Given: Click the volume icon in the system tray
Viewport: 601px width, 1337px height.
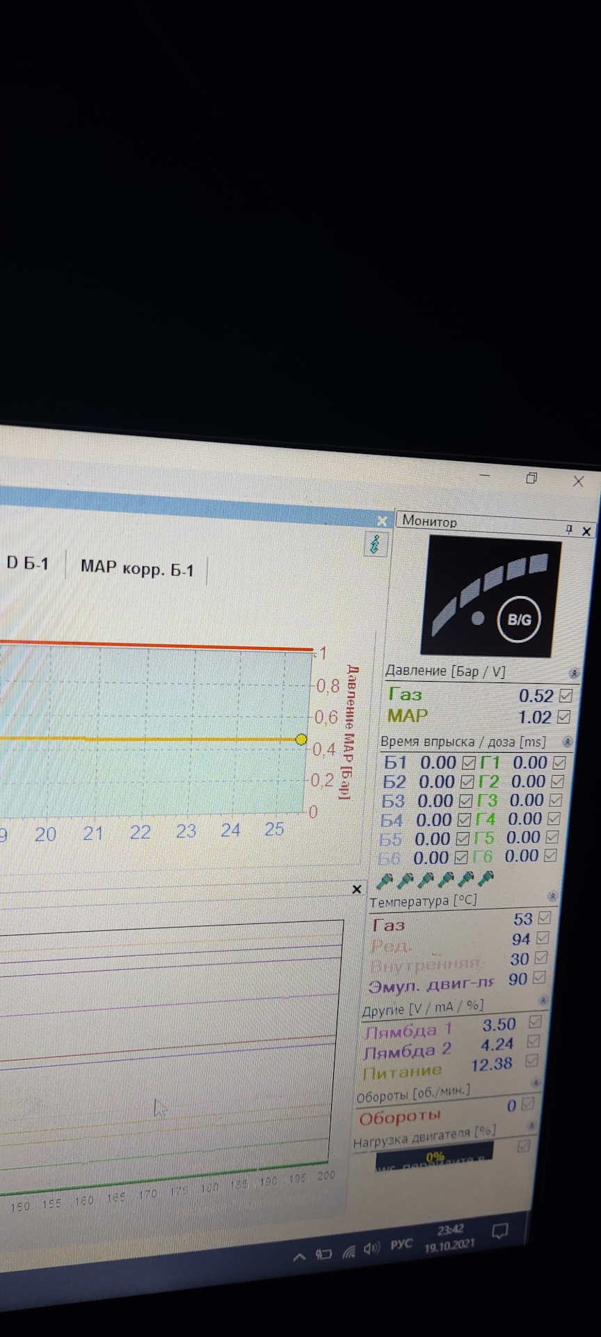Looking at the screenshot, I should pyautogui.click(x=371, y=1248).
